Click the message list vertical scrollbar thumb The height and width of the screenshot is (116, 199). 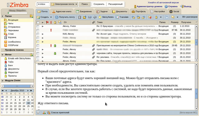click(196, 42)
